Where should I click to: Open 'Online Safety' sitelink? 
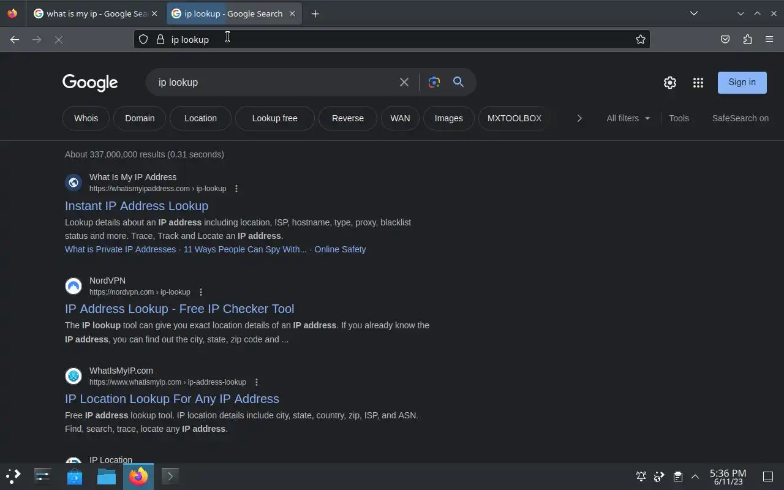340,249
